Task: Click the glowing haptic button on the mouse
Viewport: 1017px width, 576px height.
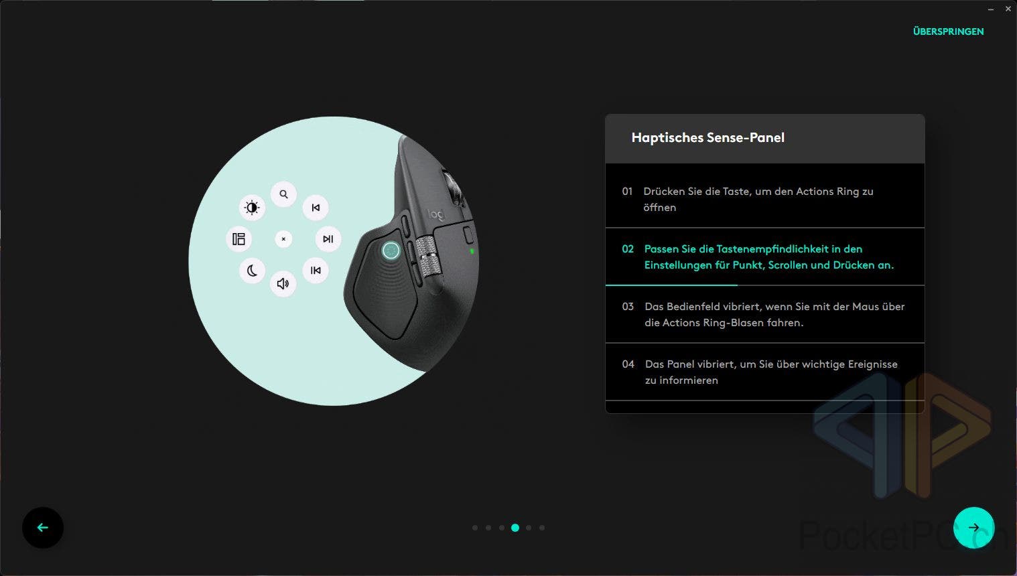Action: coord(391,250)
